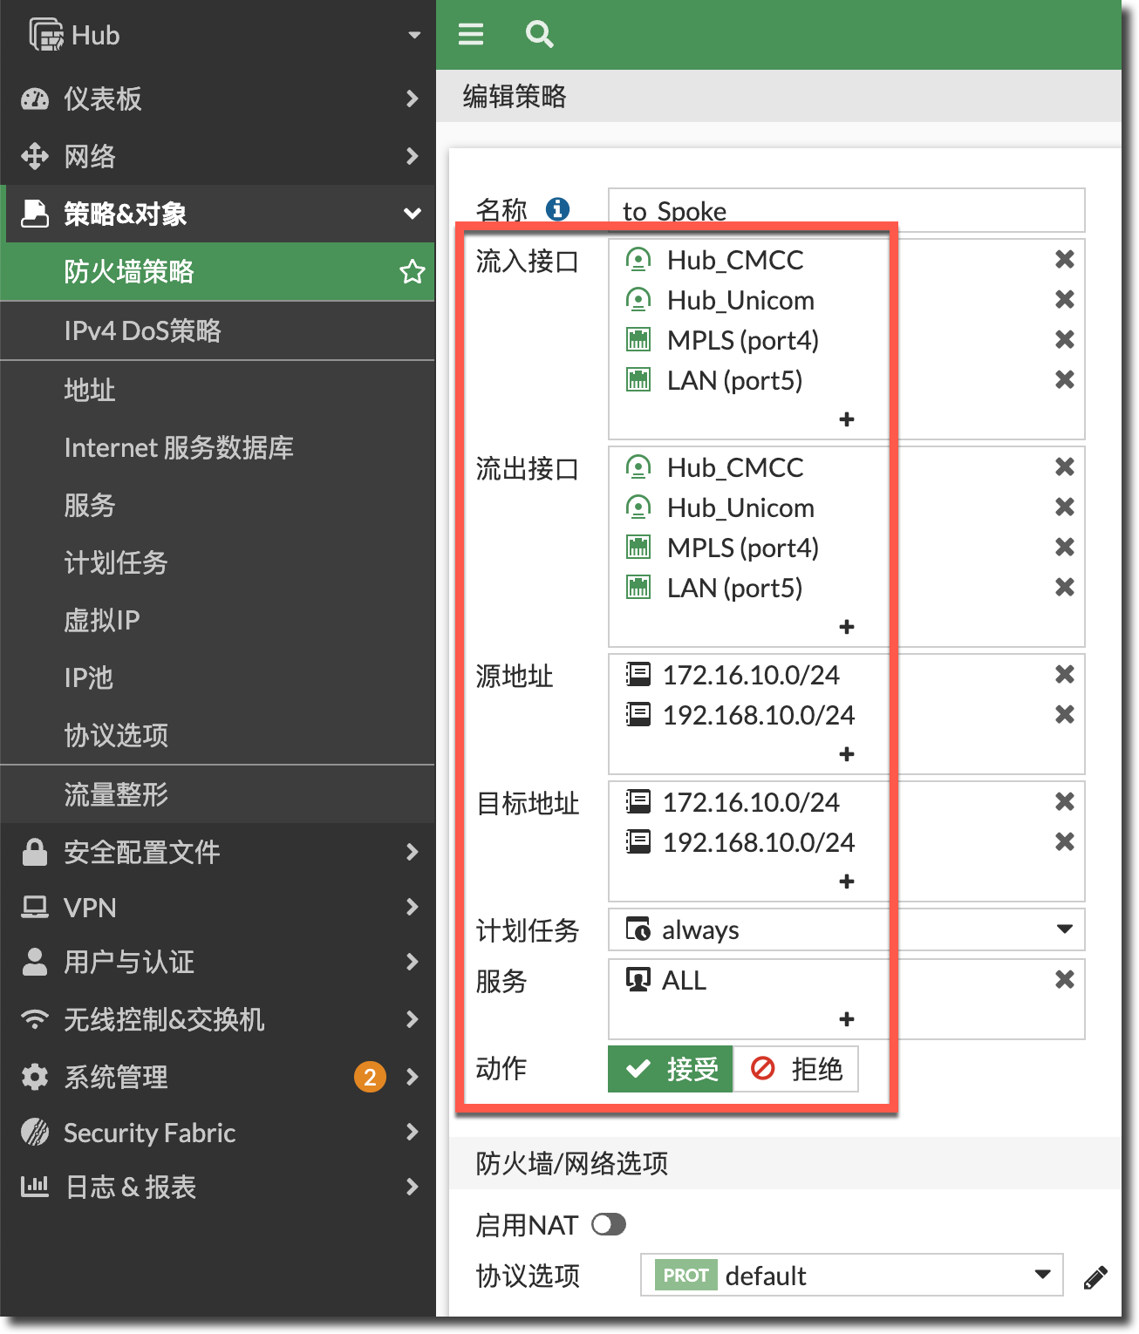
Task: Add an entry with 源地址 plus icon
Action: click(846, 754)
